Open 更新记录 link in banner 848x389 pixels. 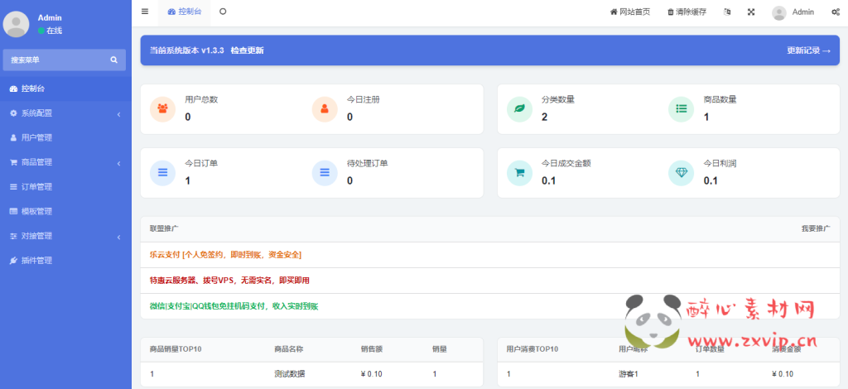(808, 50)
